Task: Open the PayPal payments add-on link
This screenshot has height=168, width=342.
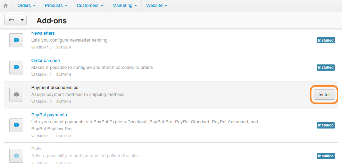Action: (49, 115)
